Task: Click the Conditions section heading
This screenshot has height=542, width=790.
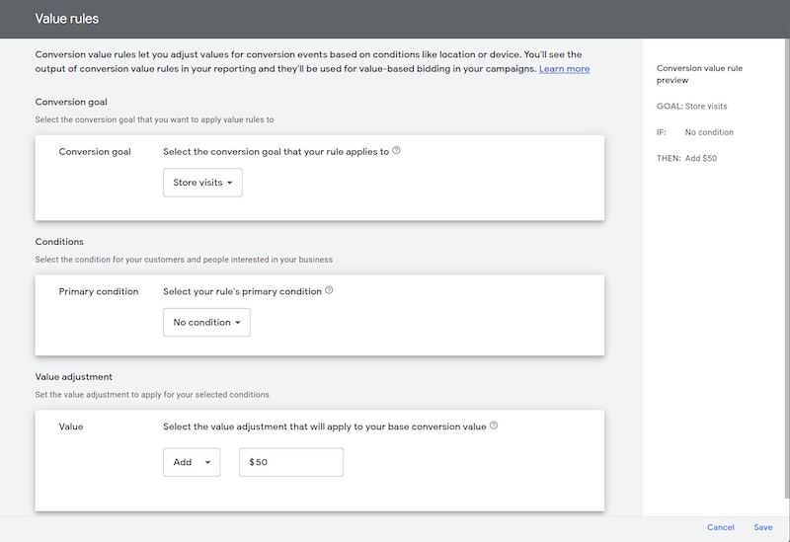Action: click(x=59, y=242)
